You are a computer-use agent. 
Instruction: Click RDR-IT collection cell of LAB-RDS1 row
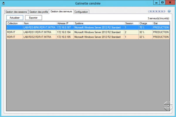[15, 32]
